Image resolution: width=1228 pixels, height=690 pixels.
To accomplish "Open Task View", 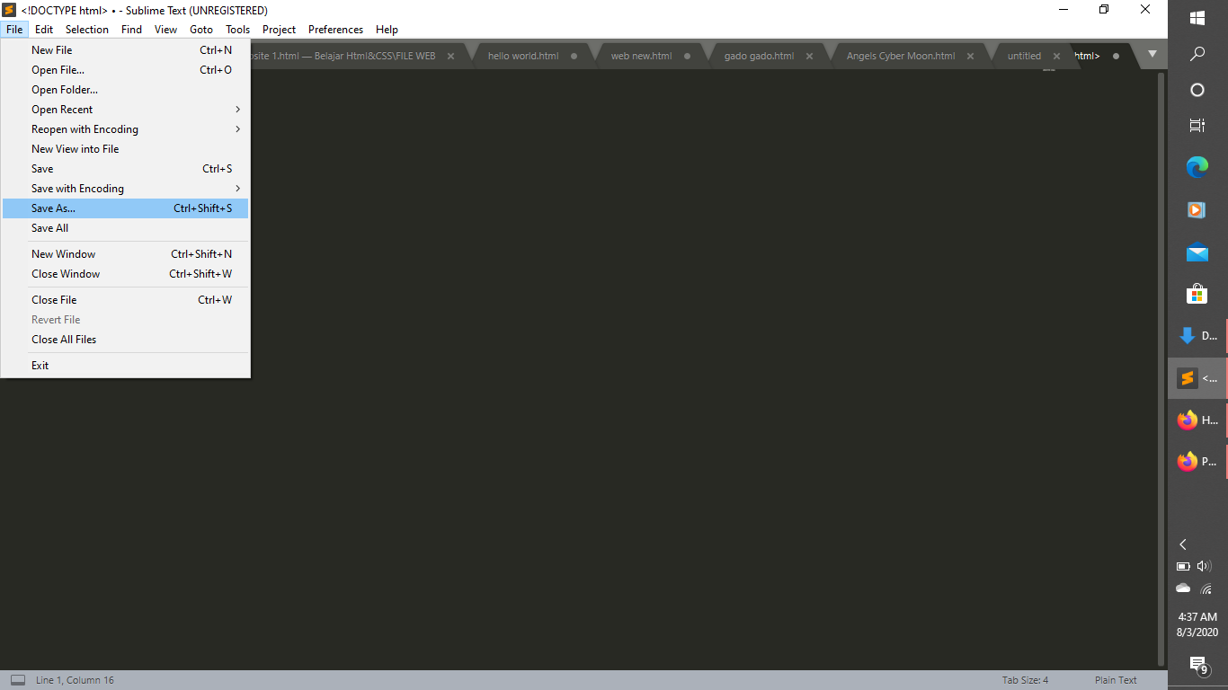I will (x=1197, y=125).
